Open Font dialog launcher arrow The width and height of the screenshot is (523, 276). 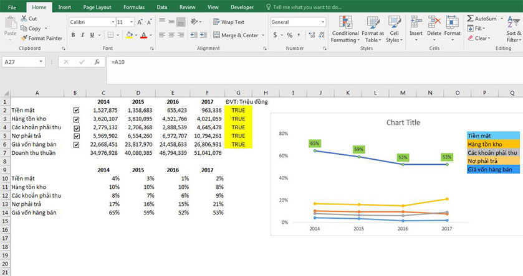pos(151,48)
